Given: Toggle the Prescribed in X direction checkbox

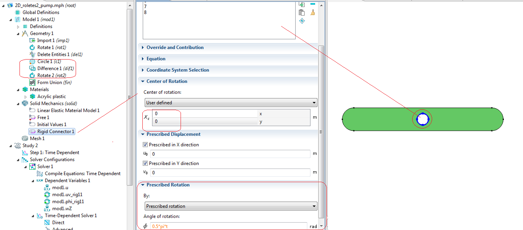Looking at the screenshot, I should coord(145,145).
